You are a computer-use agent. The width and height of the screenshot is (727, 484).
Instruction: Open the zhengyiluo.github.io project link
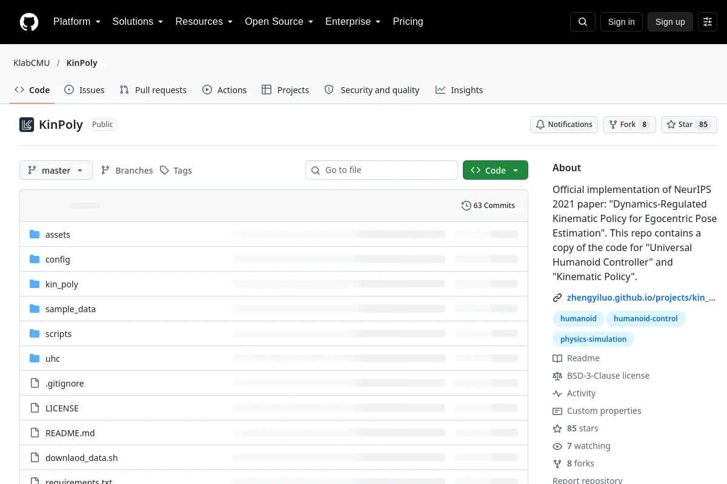(x=641, y=298)
